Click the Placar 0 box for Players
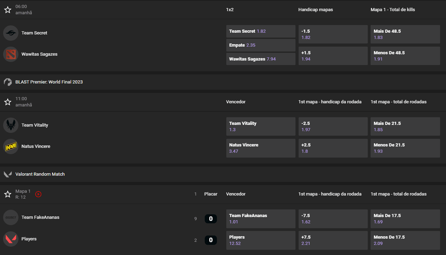446x255 pixels. pyautogui.click(x=211, y=240)
